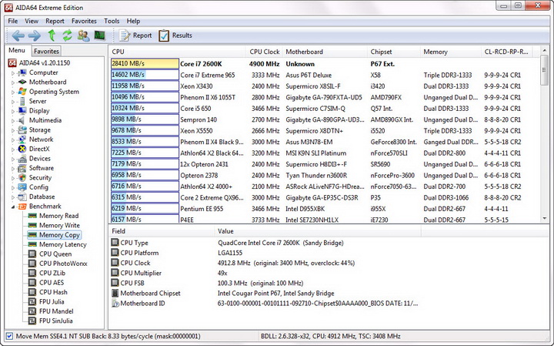The height and width of the screenshot is (346, 554).
Task: Open CPU AES benchmark
Action: [x=46, y=283]
